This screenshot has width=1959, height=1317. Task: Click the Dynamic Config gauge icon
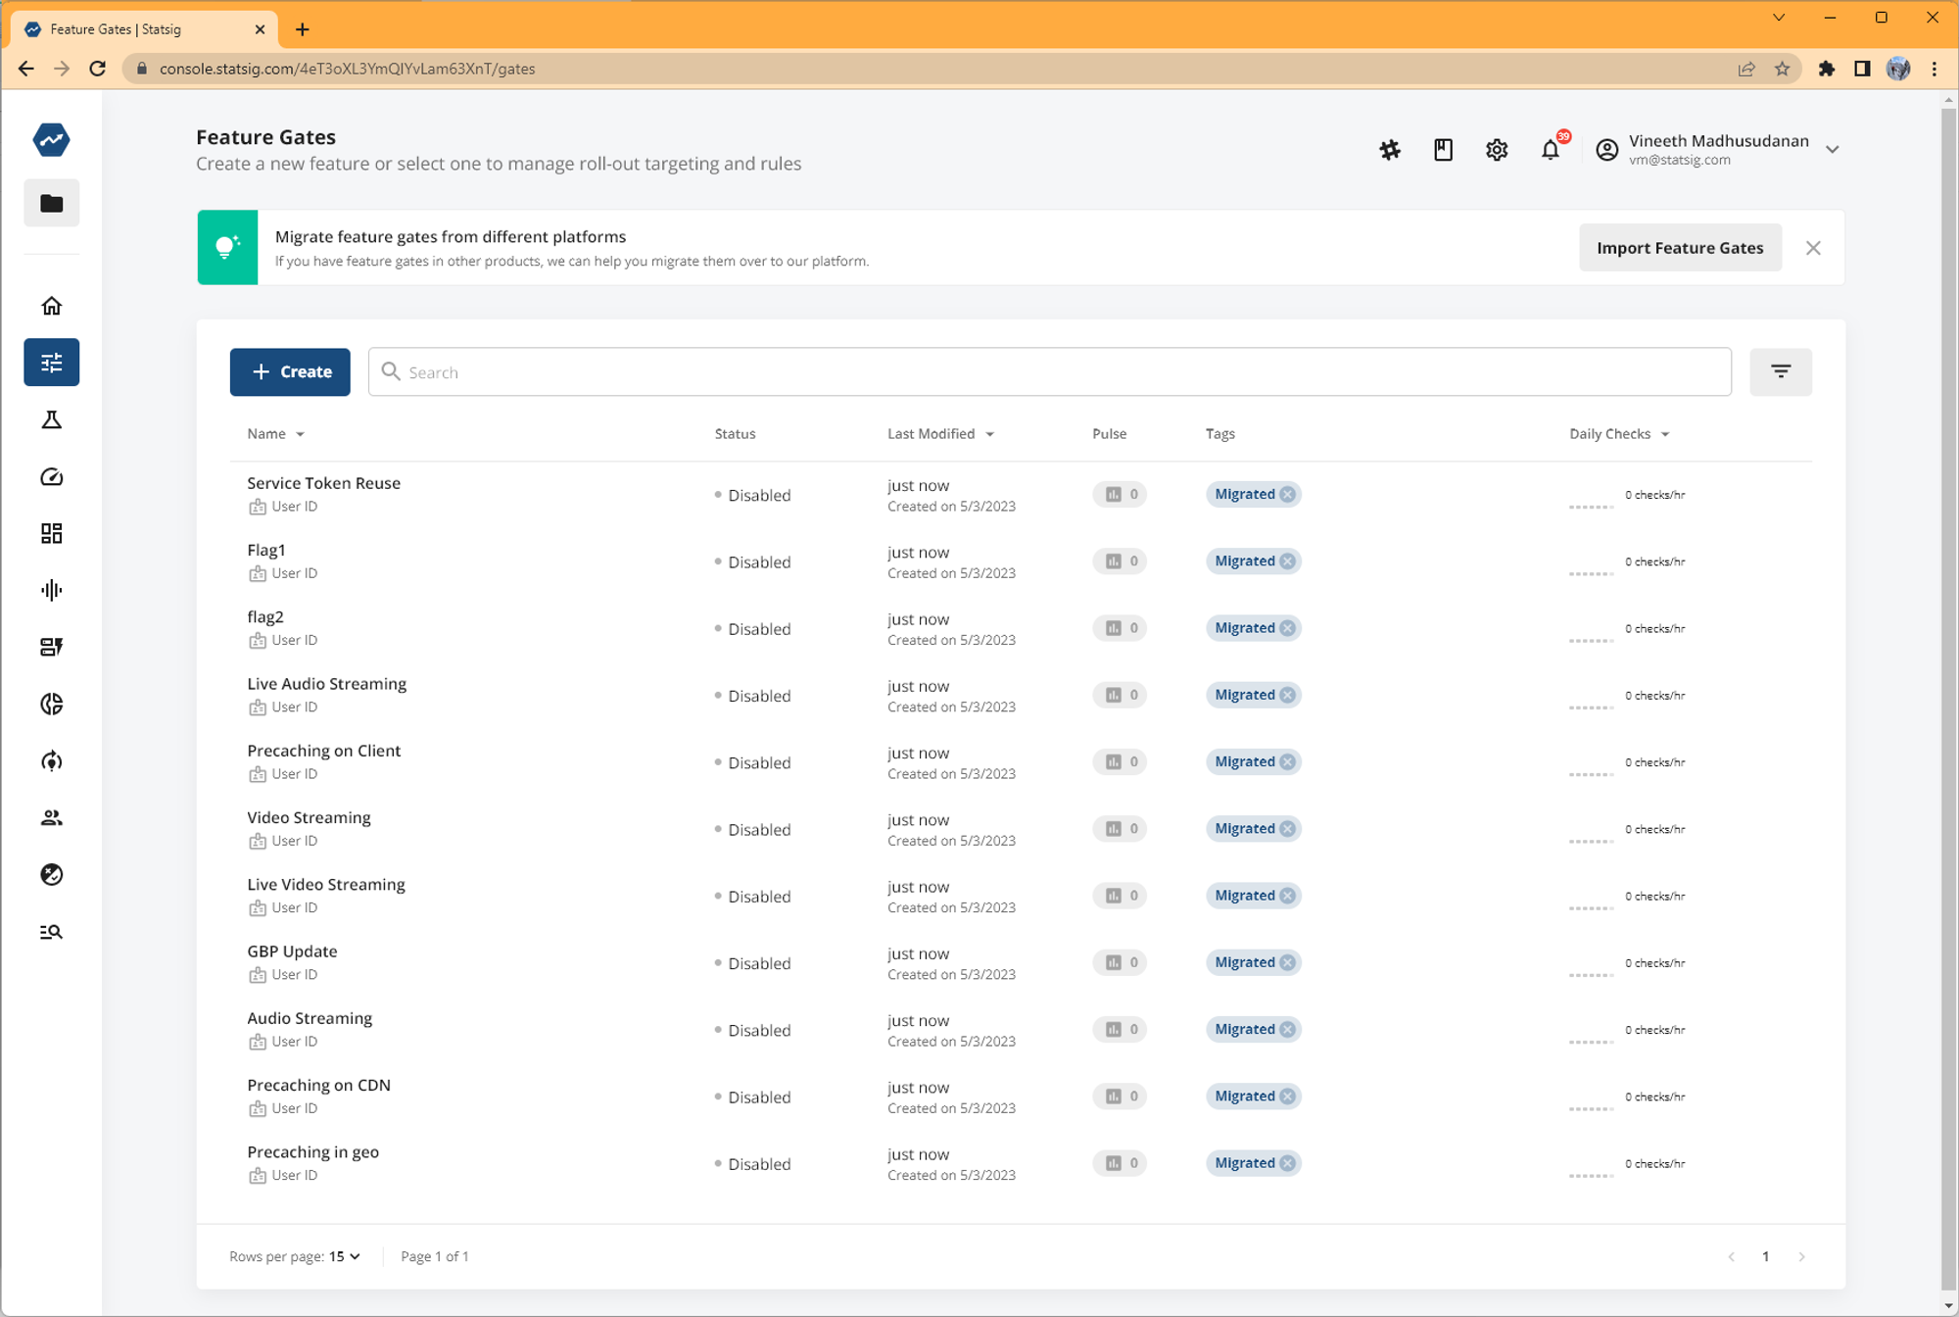tap(51, 477)
